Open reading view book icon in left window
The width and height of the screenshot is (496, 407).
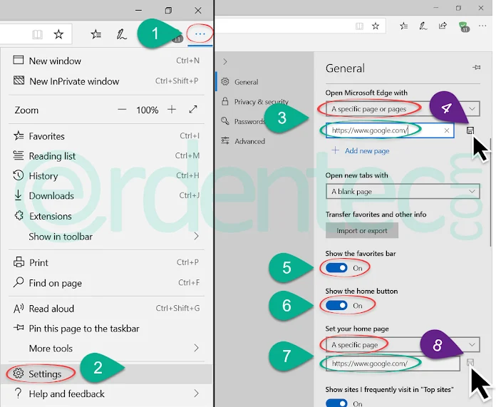click(x=37, y=34)
